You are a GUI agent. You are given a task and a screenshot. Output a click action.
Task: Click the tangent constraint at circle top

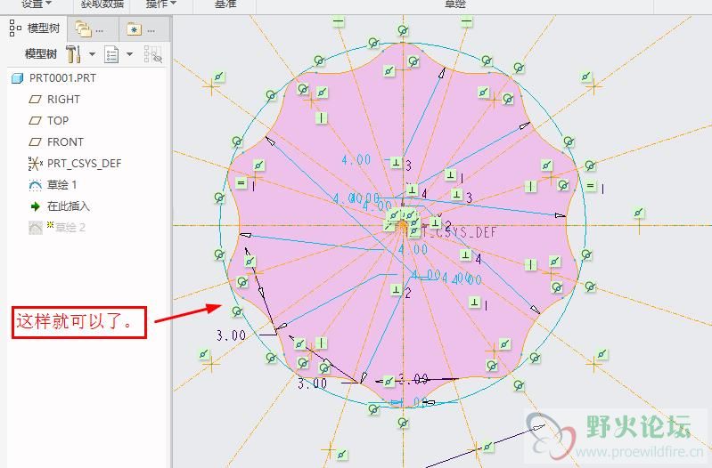point(403,30)
